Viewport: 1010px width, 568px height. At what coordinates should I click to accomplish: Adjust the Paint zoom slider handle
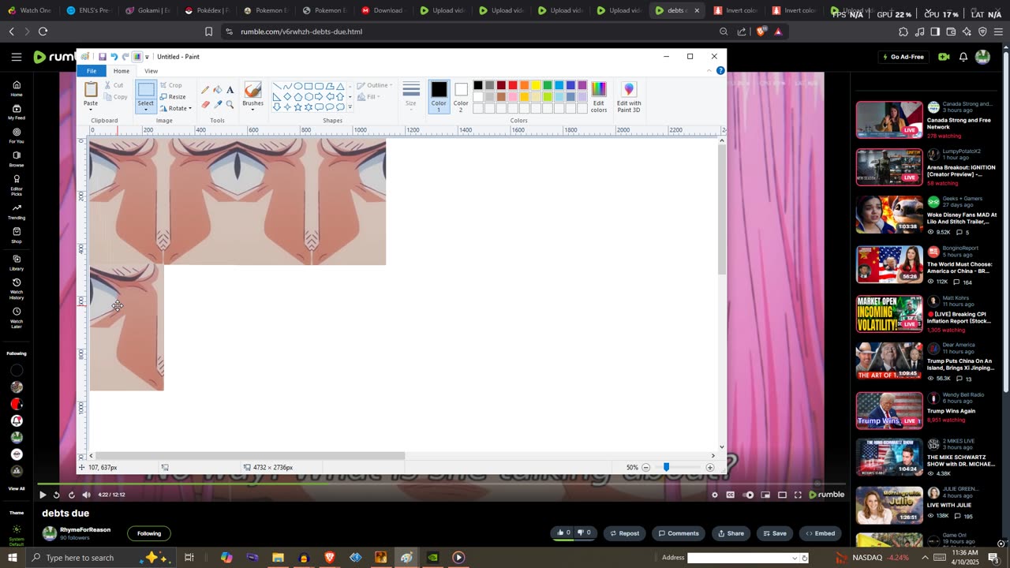666,467
